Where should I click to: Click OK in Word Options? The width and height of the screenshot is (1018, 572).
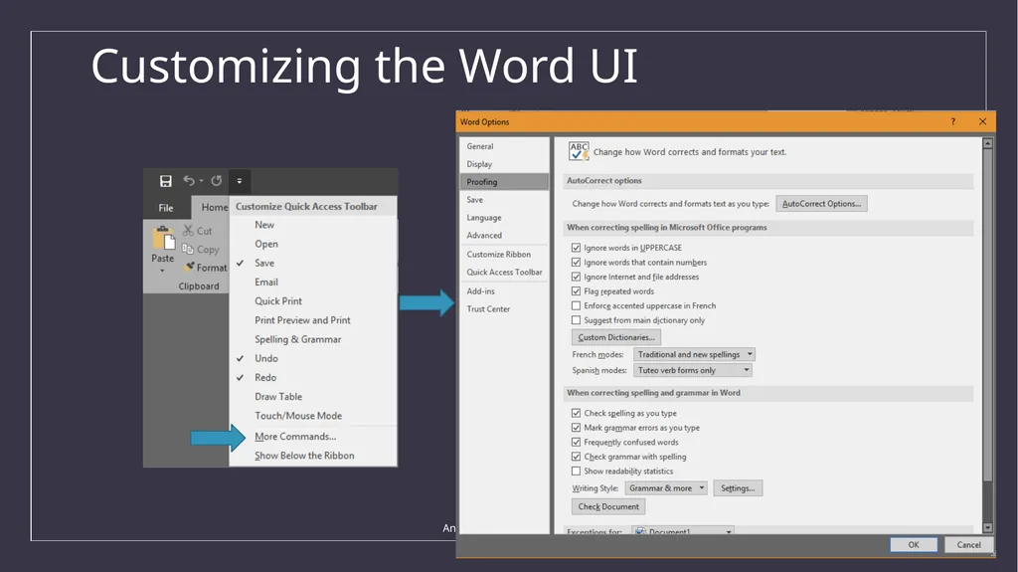point(914,545)
